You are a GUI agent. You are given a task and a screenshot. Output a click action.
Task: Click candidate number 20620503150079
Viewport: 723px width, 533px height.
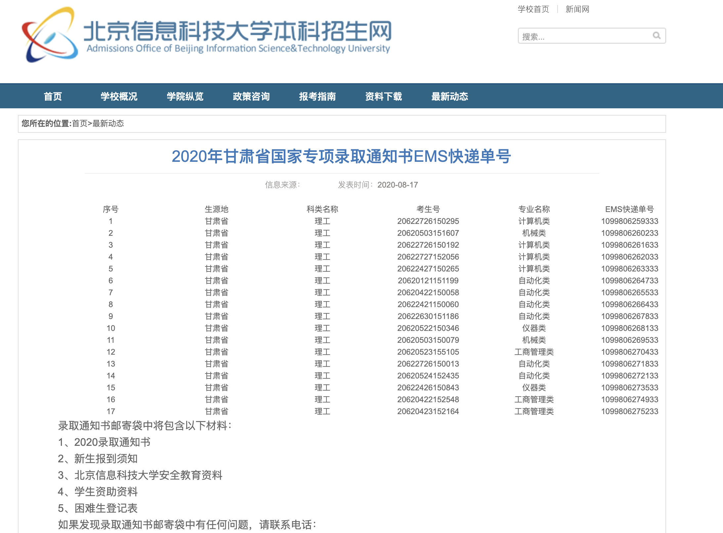pyautogui.click(x=428, y=340)
